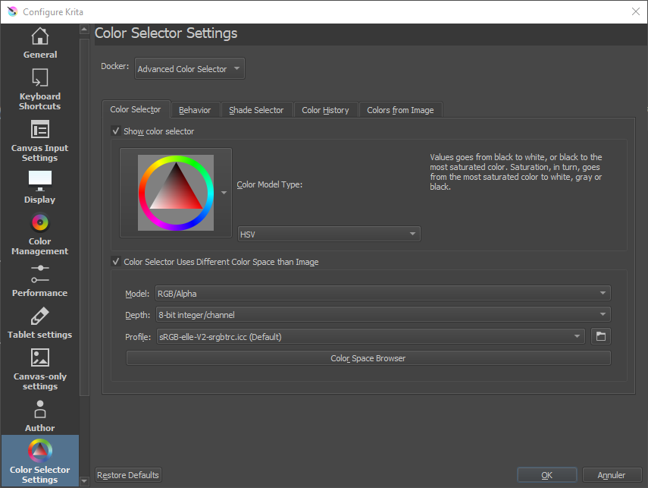Viewport: 648px width, 488px height.
Task: Open the Author settings section
Action: point(39,416)
